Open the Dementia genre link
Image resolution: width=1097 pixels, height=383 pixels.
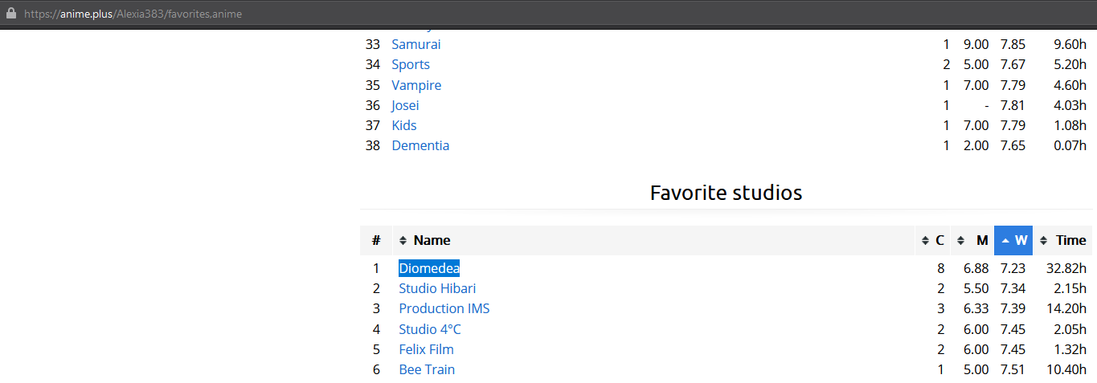point(420,145)
